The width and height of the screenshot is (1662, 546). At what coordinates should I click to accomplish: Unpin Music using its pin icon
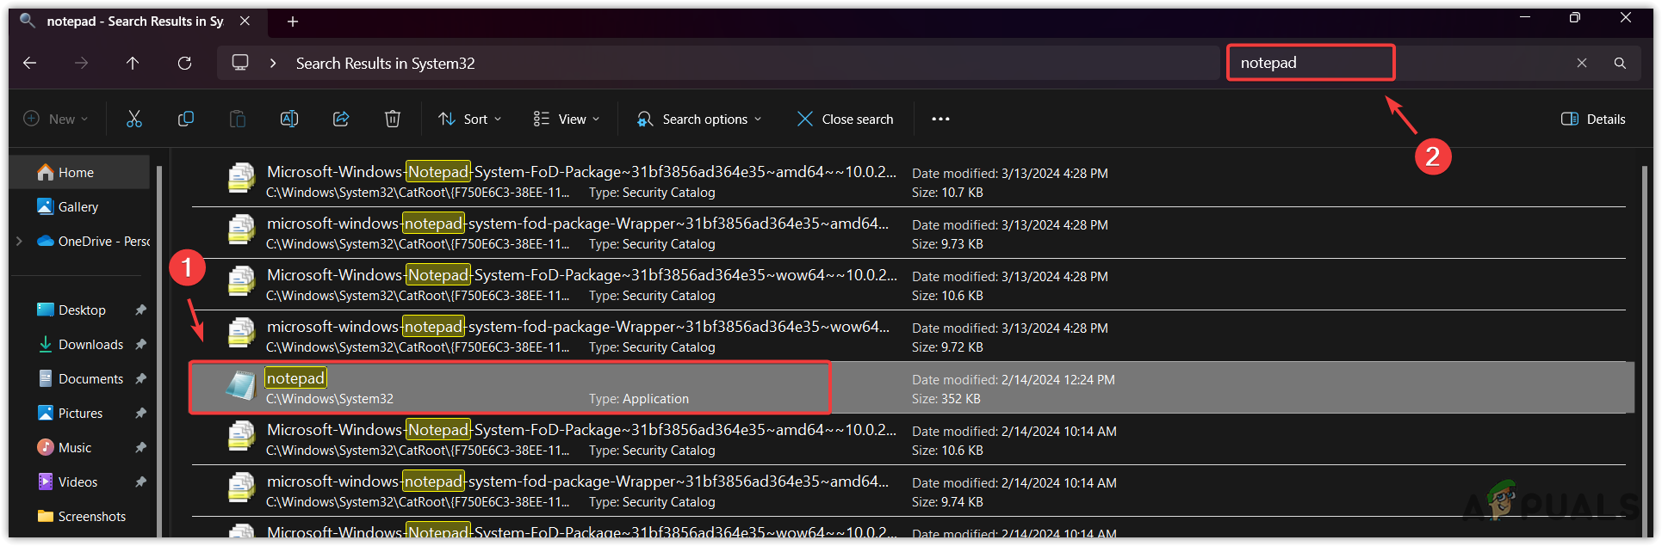pos(141,447)
